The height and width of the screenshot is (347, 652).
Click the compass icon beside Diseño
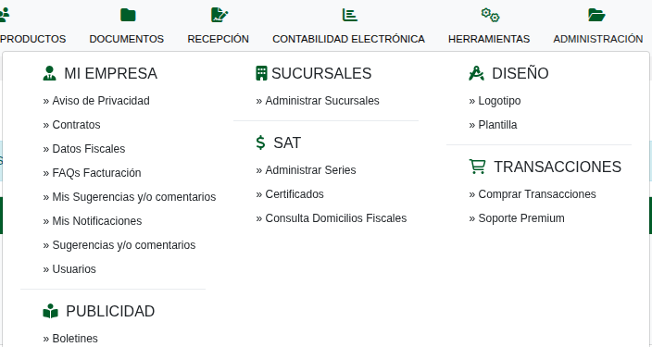[x=477, y=73]
